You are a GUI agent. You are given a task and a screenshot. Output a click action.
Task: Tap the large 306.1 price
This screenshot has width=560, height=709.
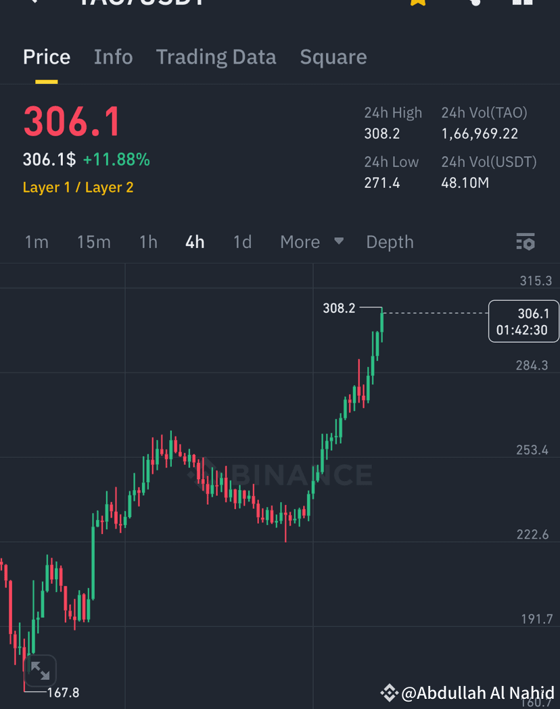click(x=72, y=122)
